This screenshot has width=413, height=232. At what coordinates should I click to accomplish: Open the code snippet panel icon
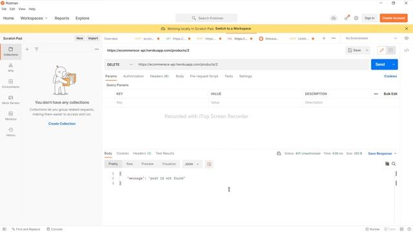[x=407, y=50]
